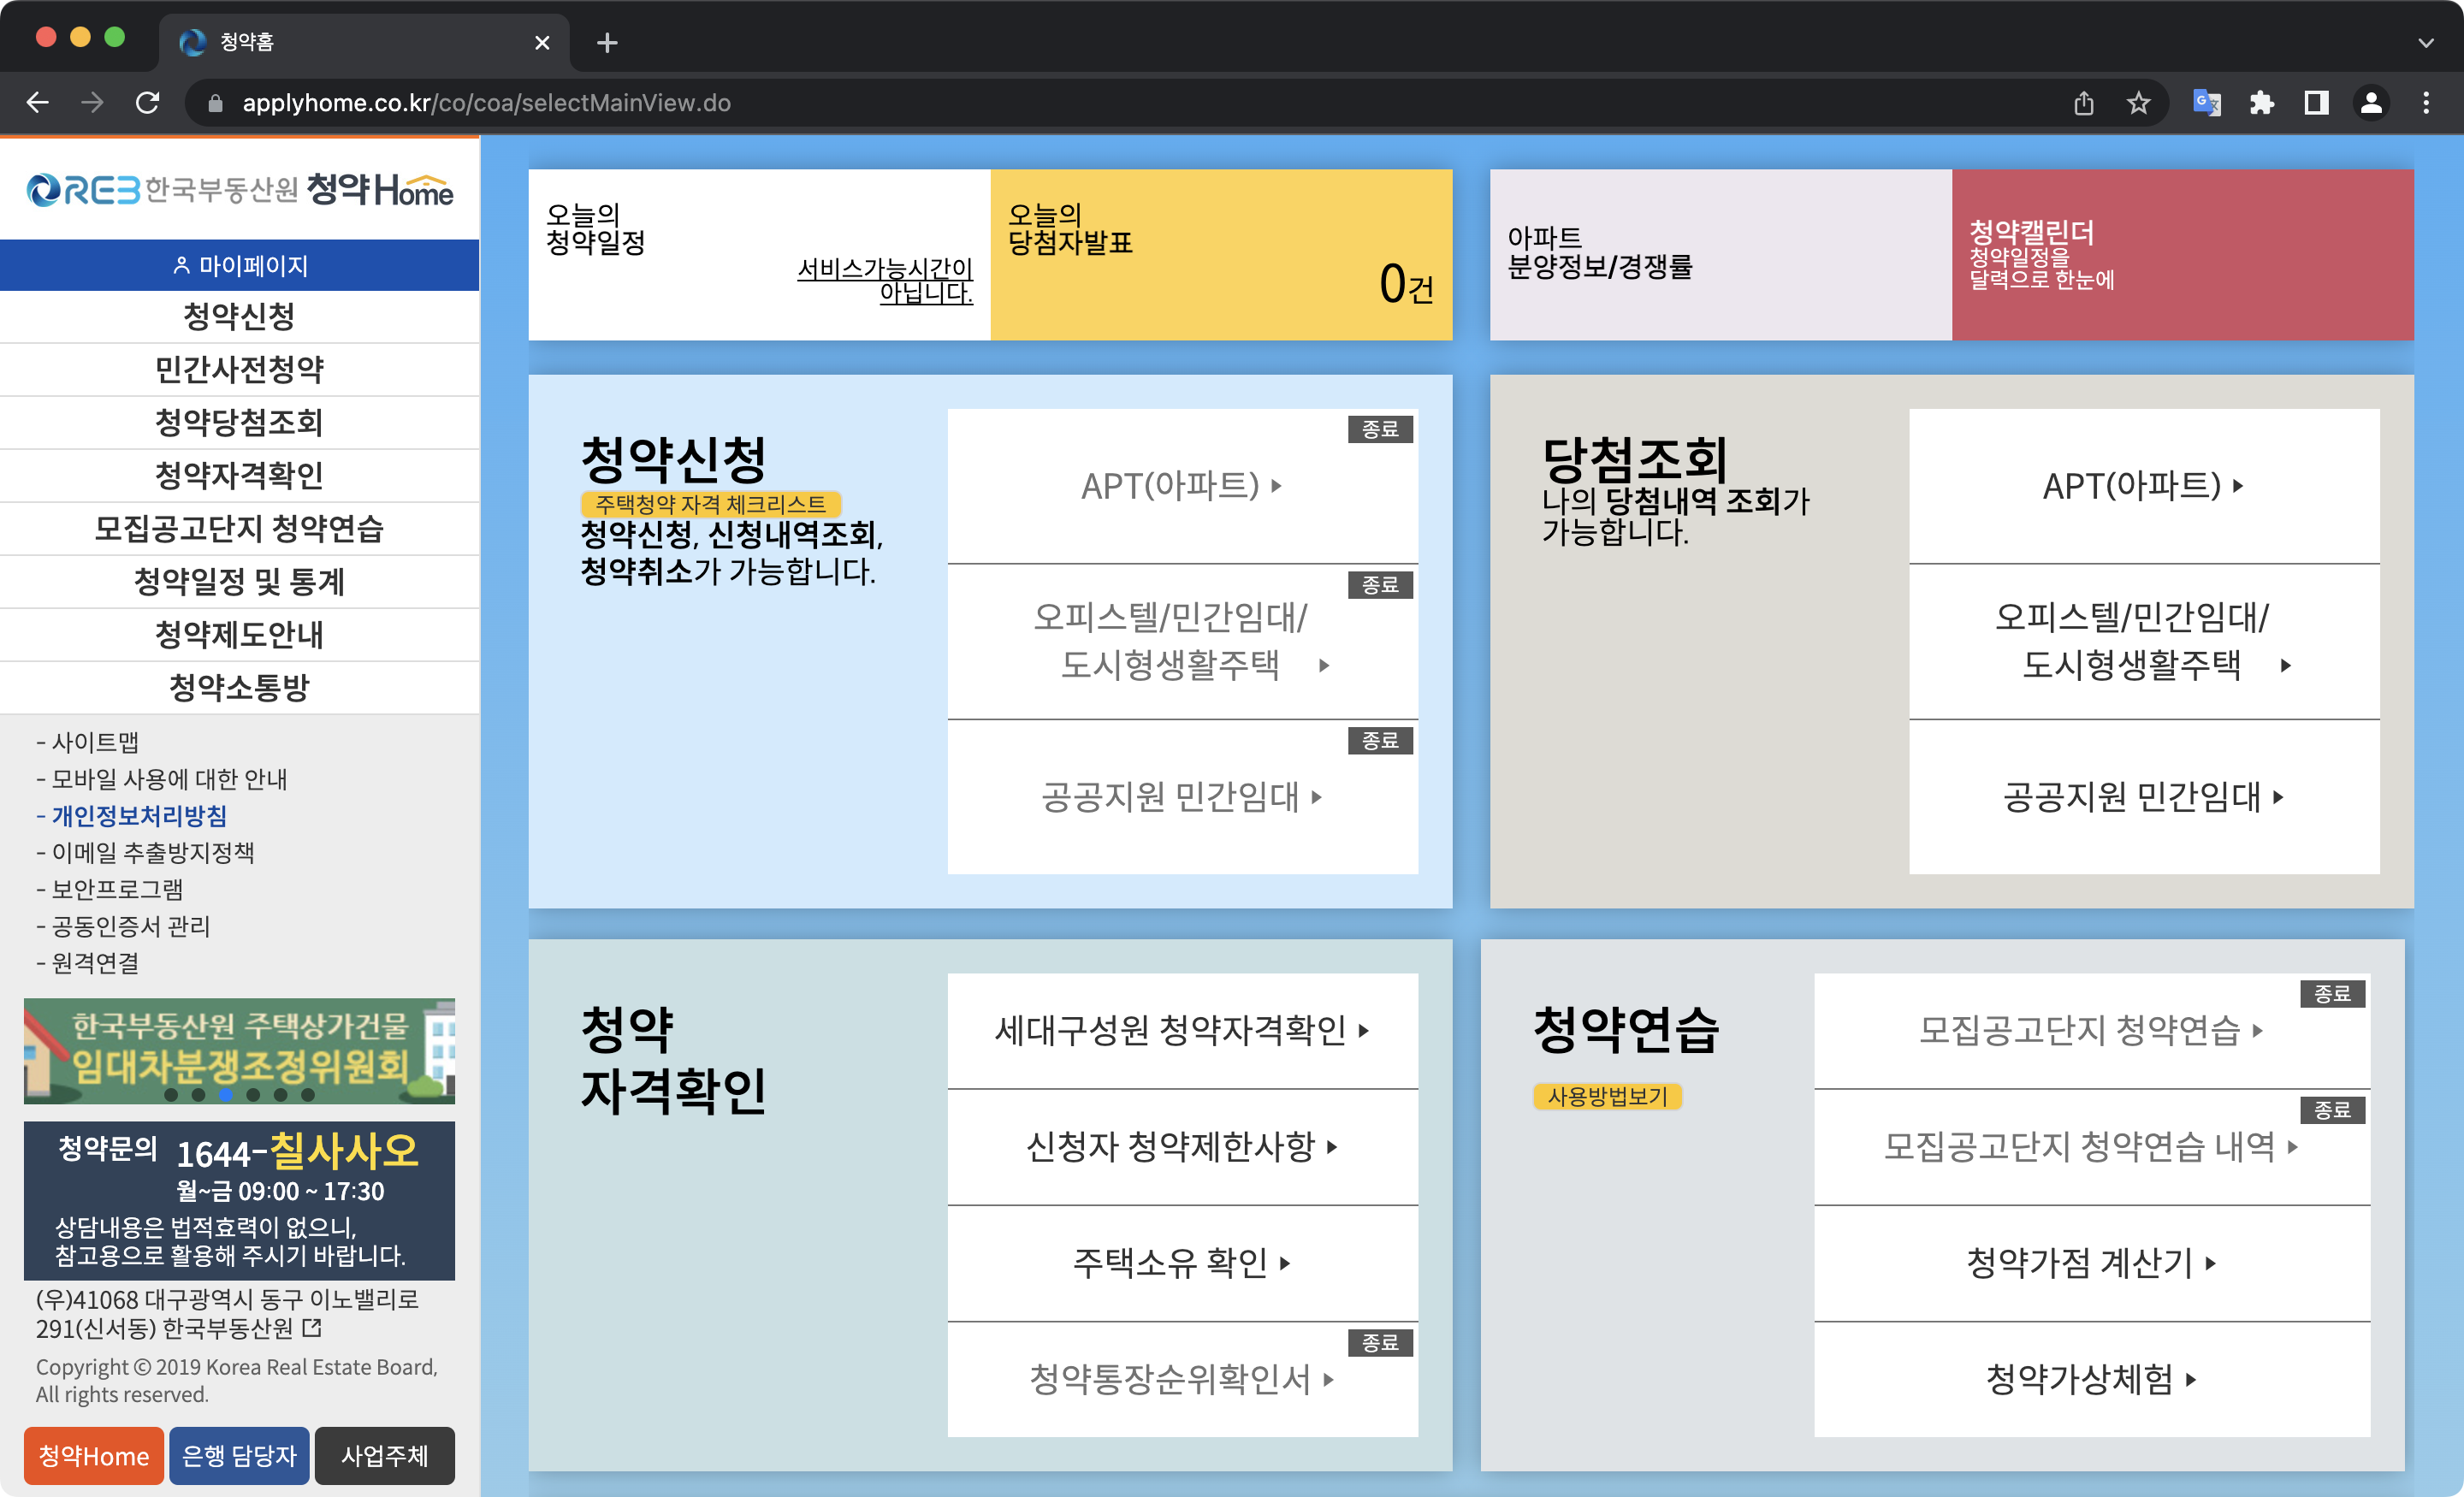This screenshot has height=1497, width=2464.
Task: Click the browser profile avatar icon
Action: [2372, 103]
